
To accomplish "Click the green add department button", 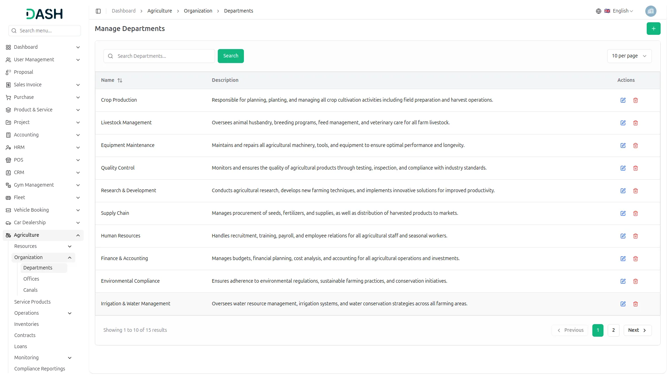I will point(653,29).
